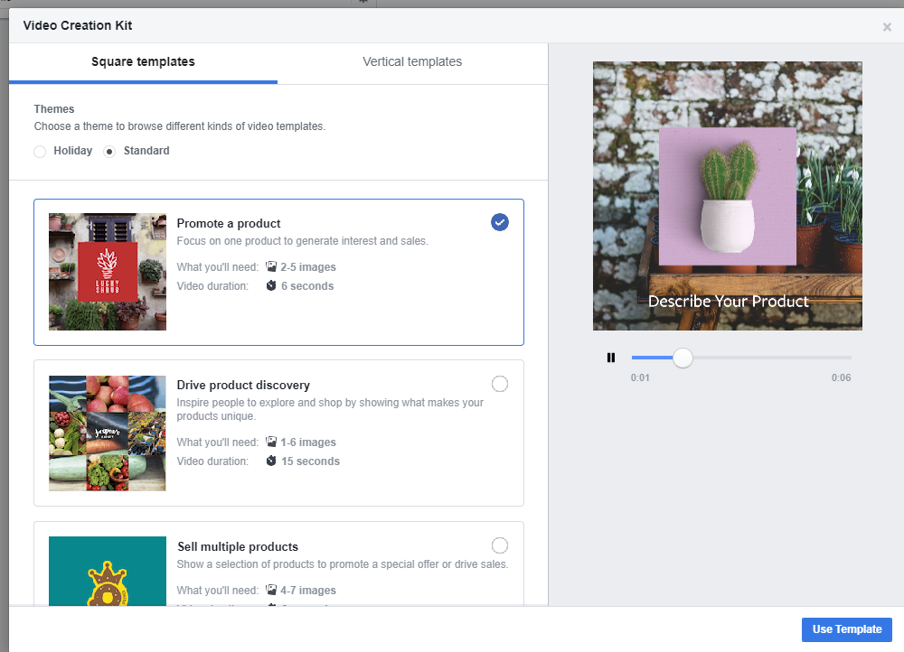Click the Use Template button

click(846, 629)
